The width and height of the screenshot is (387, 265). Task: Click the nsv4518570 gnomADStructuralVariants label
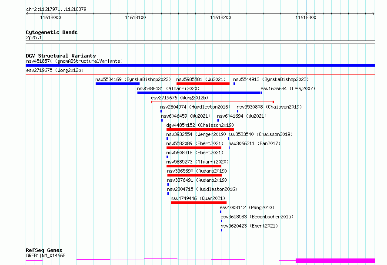[x=74, y=61]
